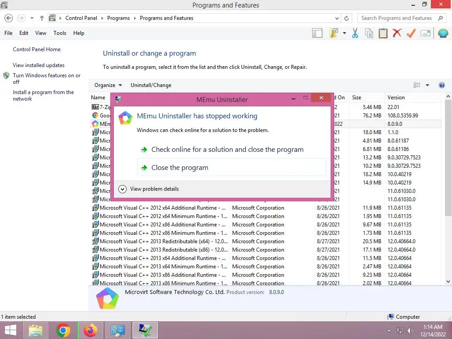Toggle the preview pane toolbar icon
This screenshot has height=339, width=452.
[x=317, y=33]
